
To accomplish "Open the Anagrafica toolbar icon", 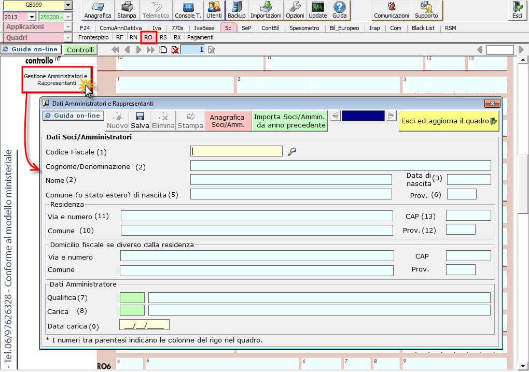I will pyautogui.click(x=98, y=10).
